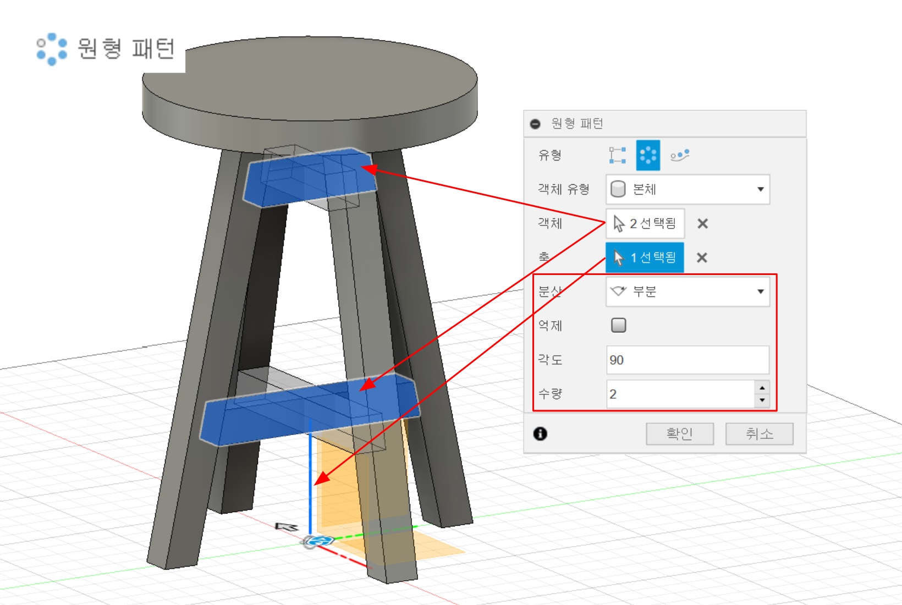Cancel with the 취소 button
The width and height of the screenshot is (902, 605).
(x=760, y=434)
